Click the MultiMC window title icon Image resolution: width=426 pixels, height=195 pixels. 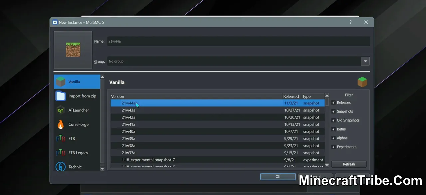(55, 22)
